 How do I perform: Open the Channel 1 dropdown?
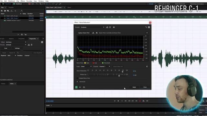[x=104, y=66]
